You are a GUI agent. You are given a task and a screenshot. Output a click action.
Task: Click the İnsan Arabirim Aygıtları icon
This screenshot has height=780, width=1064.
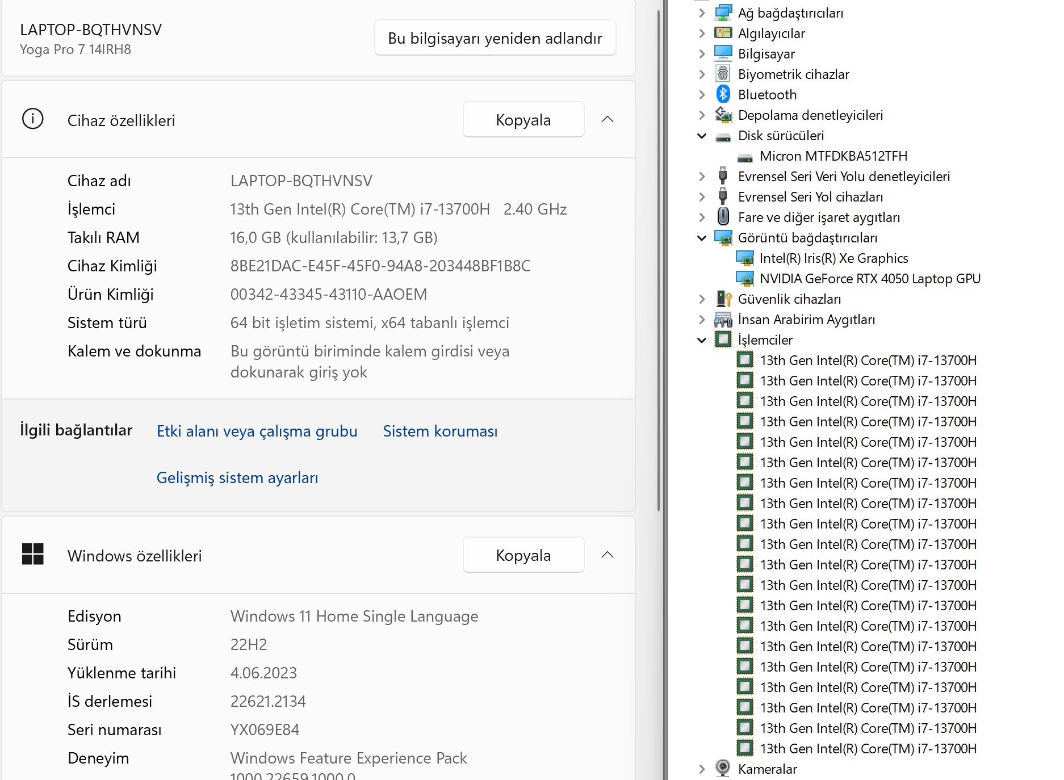pyautogui.click(x=723, y=319)
